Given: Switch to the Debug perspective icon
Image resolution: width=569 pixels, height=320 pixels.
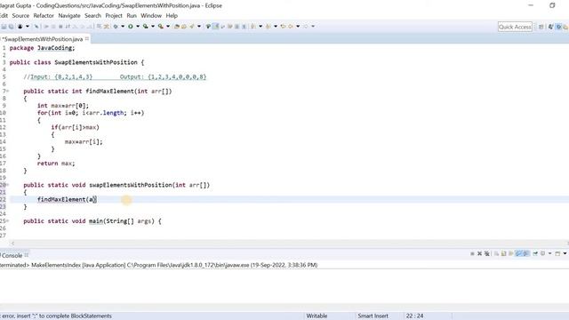Looking at the screenshot, I should (559, 27).
